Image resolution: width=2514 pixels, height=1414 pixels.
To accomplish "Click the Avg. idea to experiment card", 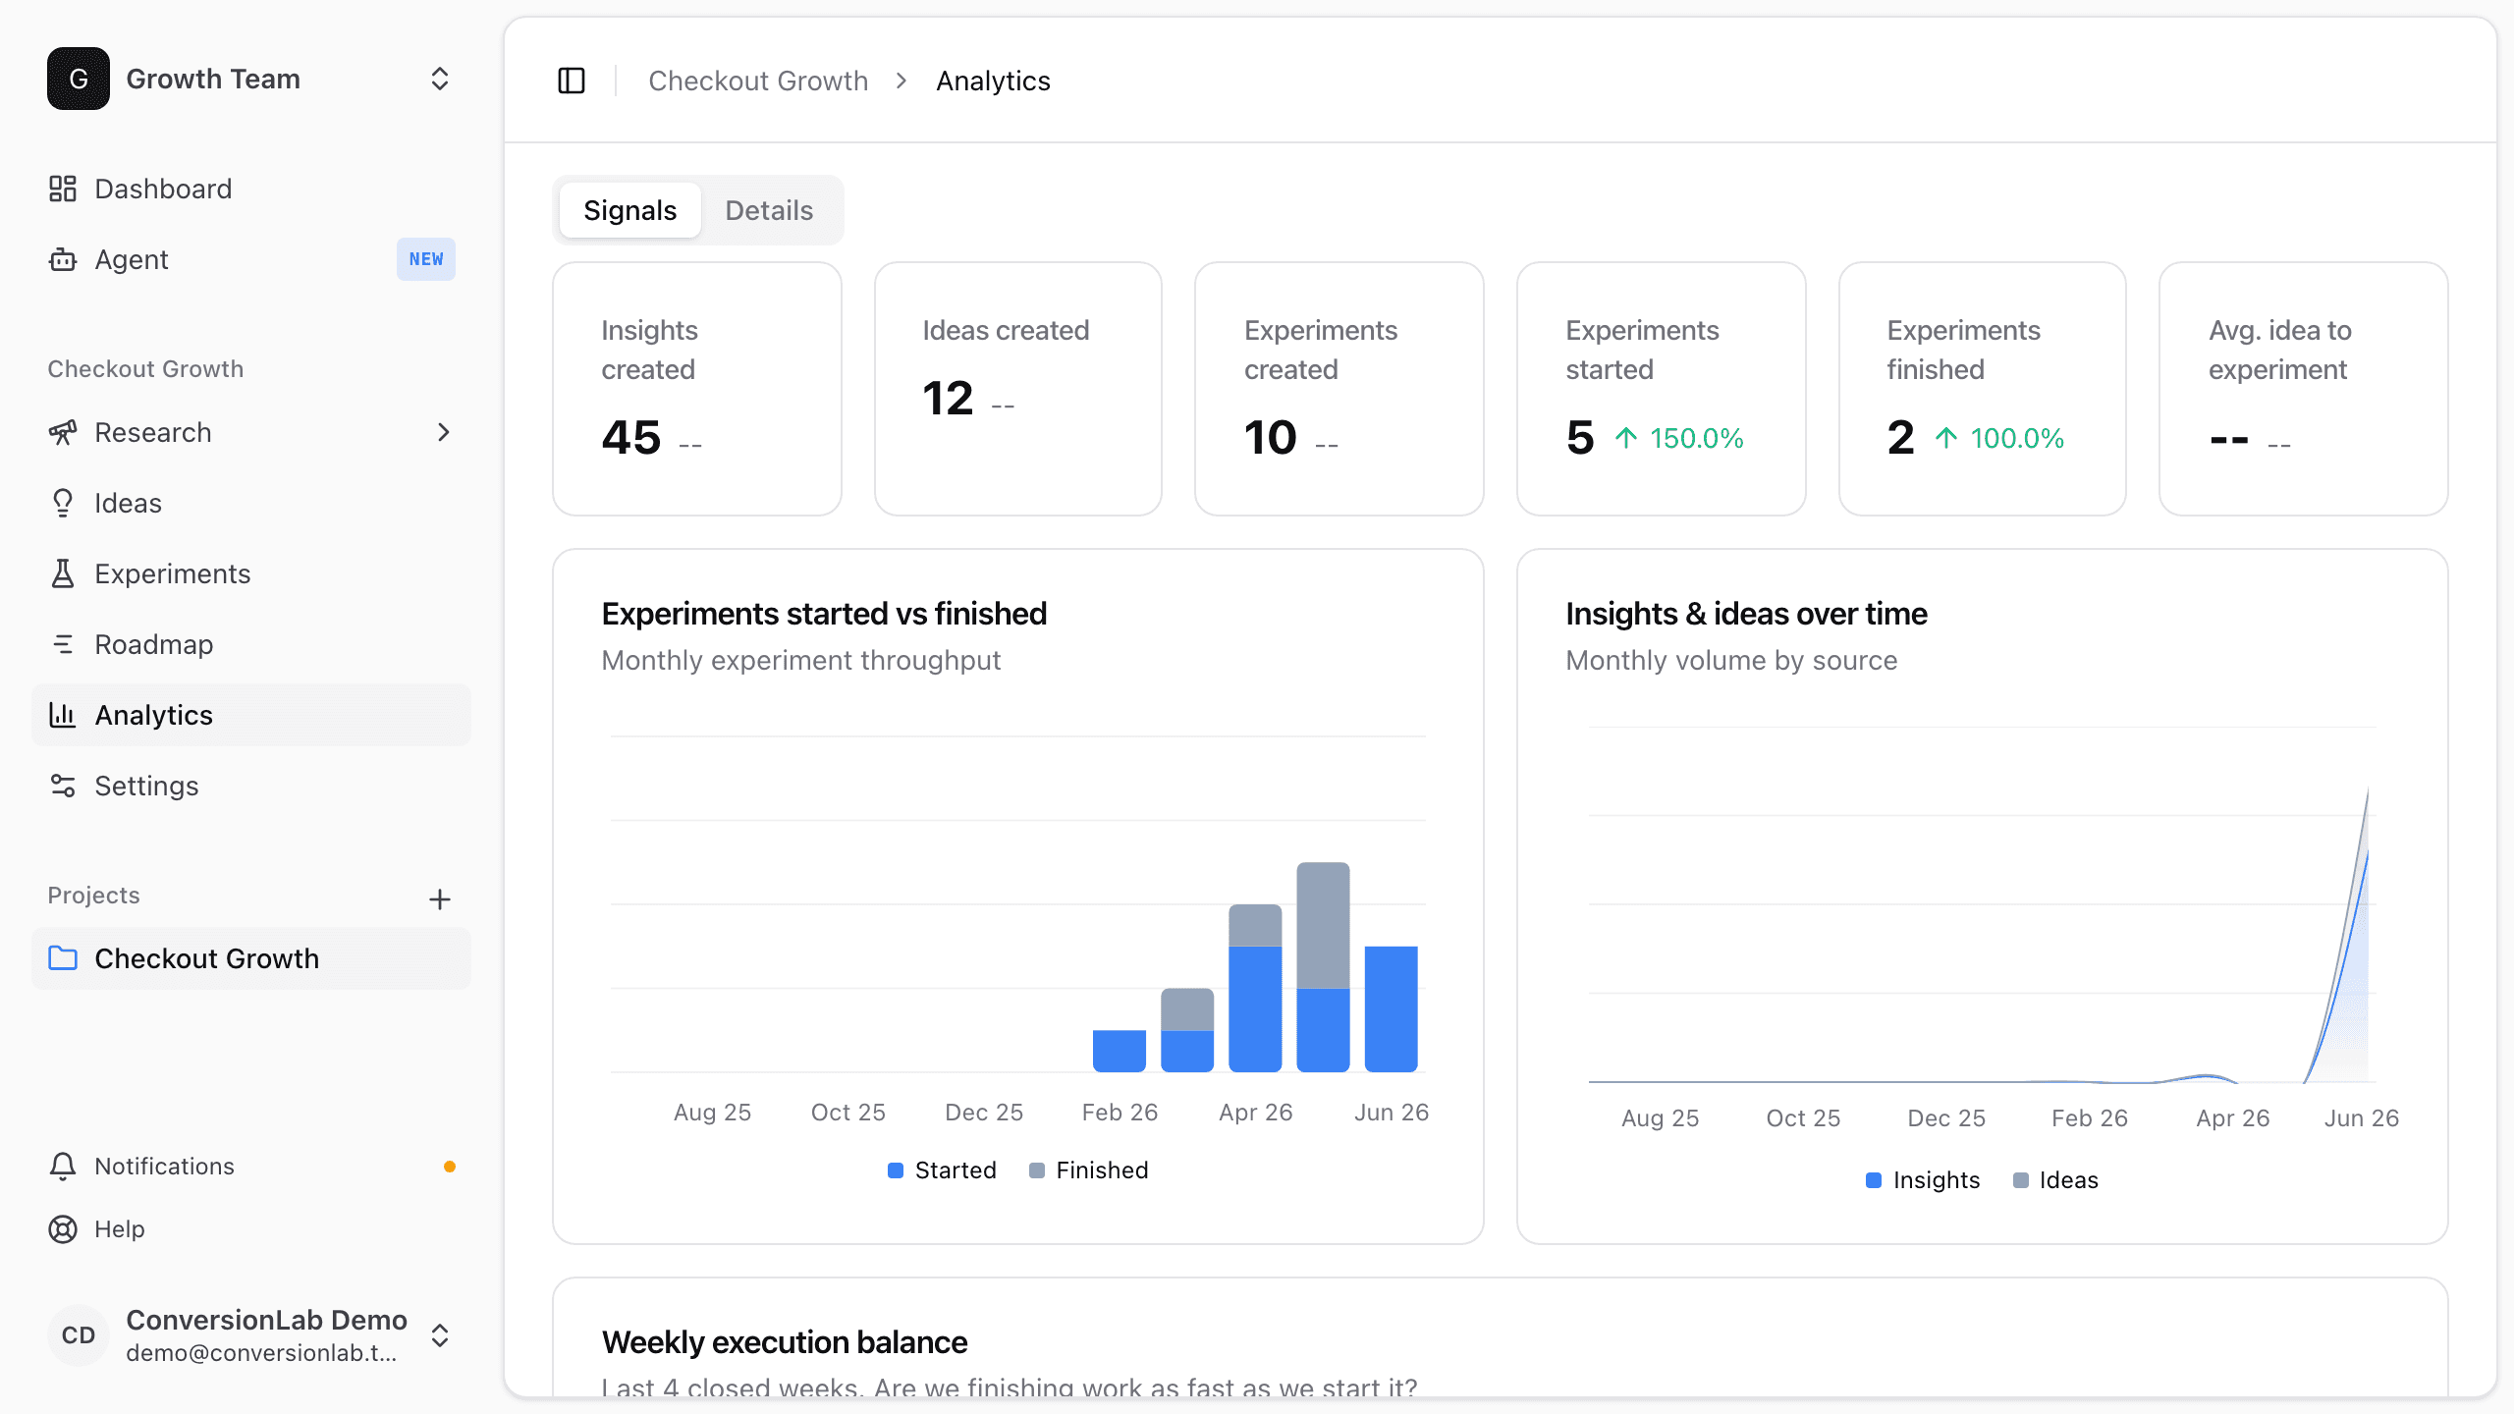I will (2304, 389).
